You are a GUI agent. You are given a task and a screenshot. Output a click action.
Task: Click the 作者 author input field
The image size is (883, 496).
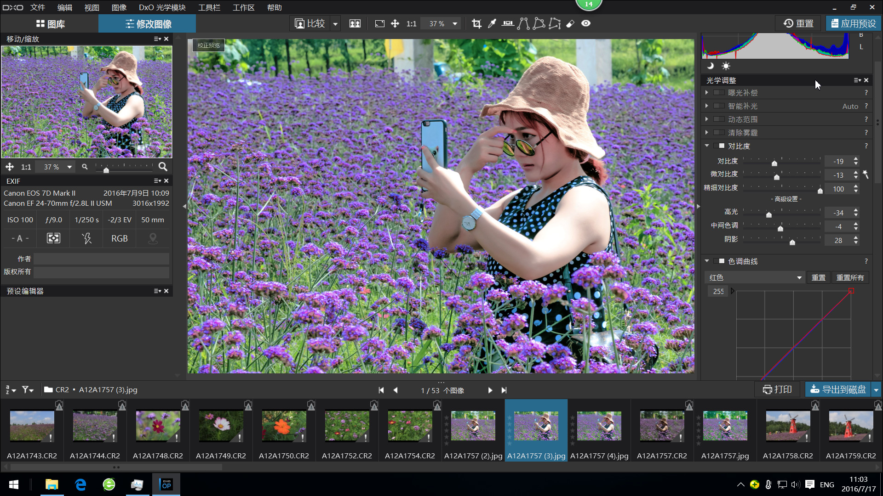click(x=101, y=259)
